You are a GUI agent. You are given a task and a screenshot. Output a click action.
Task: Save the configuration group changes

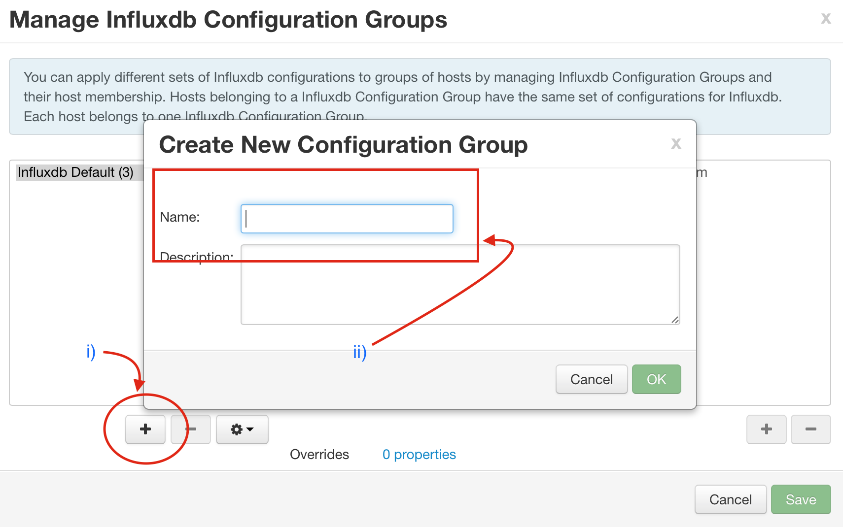tap(801, 499)
